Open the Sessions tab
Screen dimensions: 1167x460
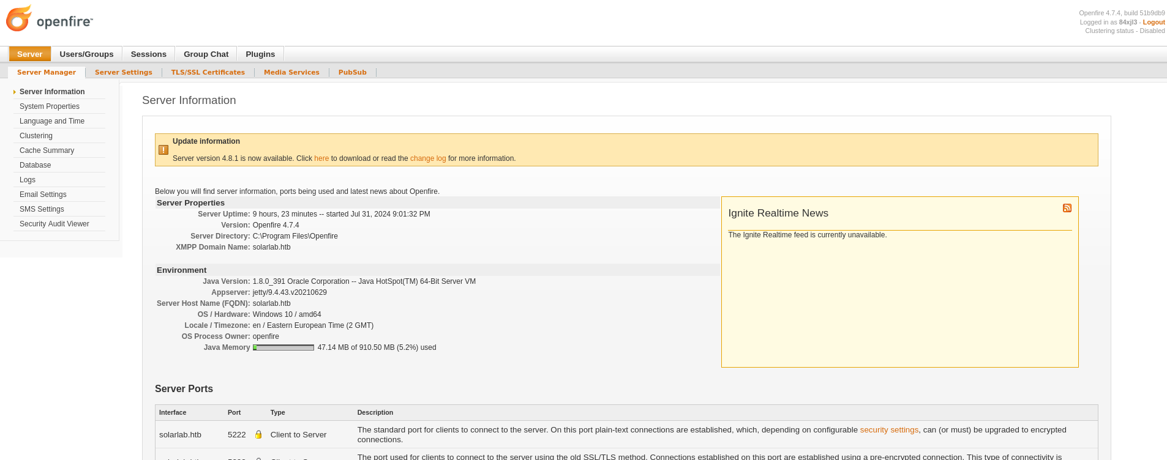pyautogui.click(x=149, y=54)
